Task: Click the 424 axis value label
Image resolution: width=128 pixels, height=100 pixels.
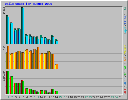Action: coord(4,48)
